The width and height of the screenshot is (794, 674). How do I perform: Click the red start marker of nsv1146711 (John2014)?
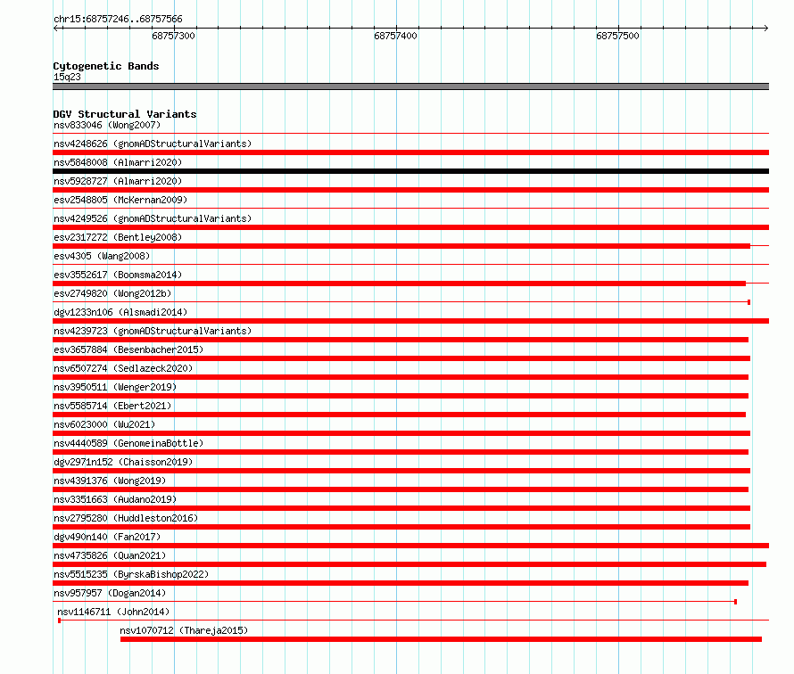(59, 621)
